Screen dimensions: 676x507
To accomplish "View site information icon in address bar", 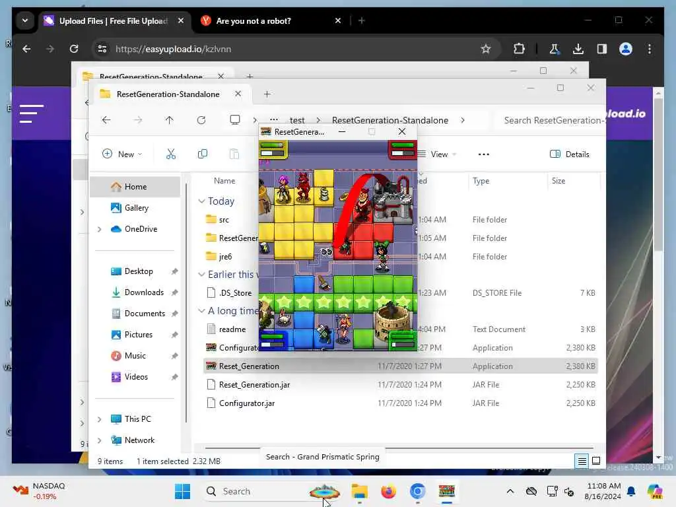I will pos(102,49).
